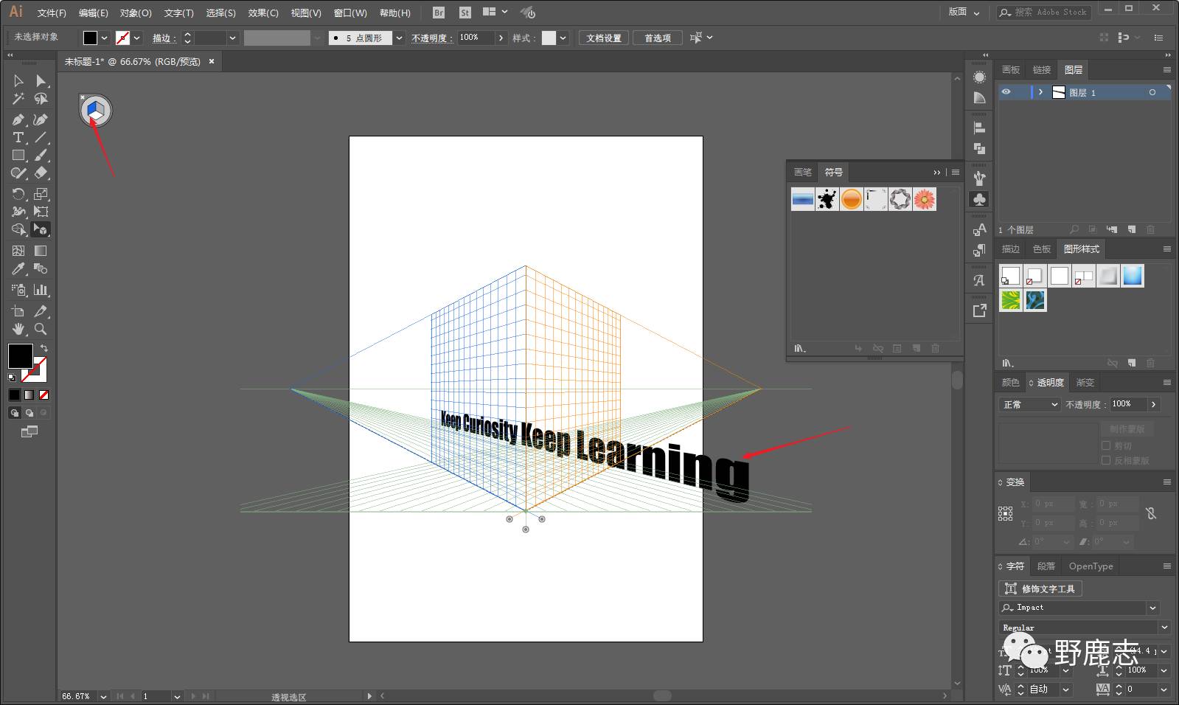Select the Zoom tool in toolbox

(41, 329)
